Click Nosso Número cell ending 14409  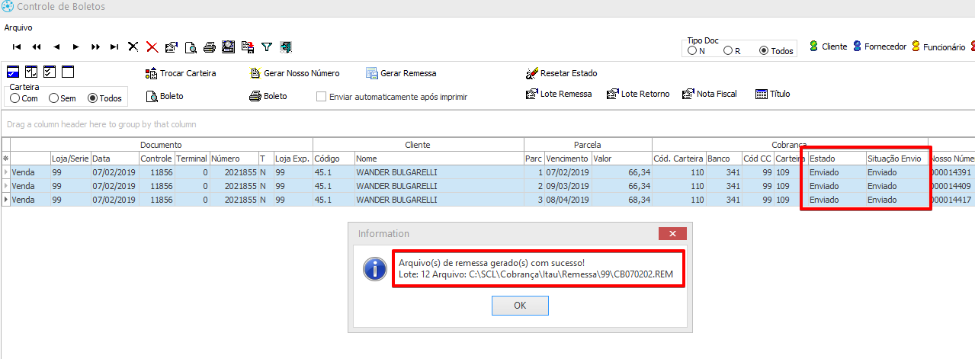(951, 186)
